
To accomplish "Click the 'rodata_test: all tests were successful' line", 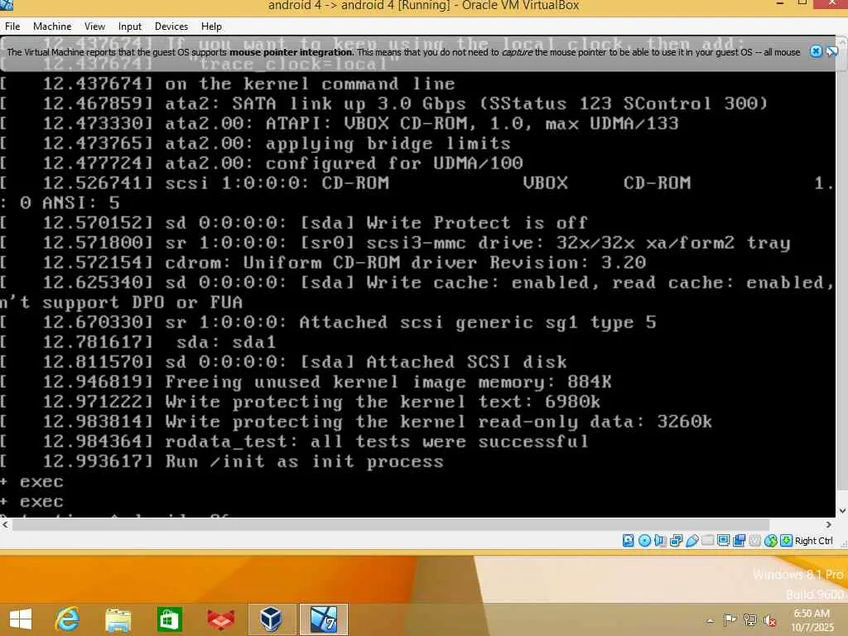I will [377, 441].
